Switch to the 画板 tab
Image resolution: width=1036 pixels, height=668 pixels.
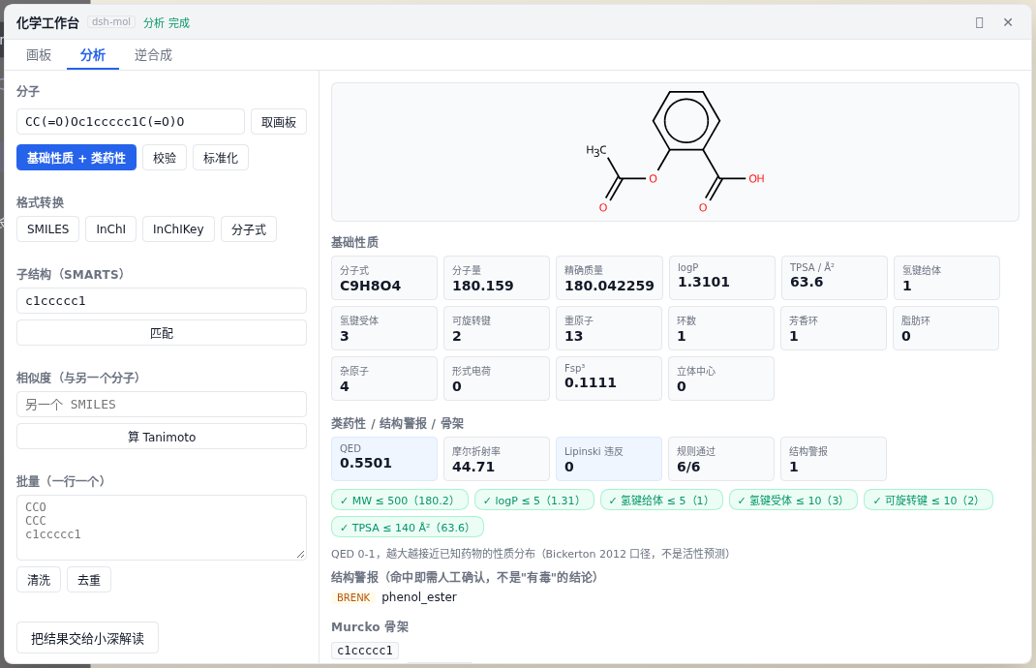point(39,55)
